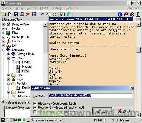Expand the Ftipy tree node
The image size is (142, 123).
[x=9, y=79]
